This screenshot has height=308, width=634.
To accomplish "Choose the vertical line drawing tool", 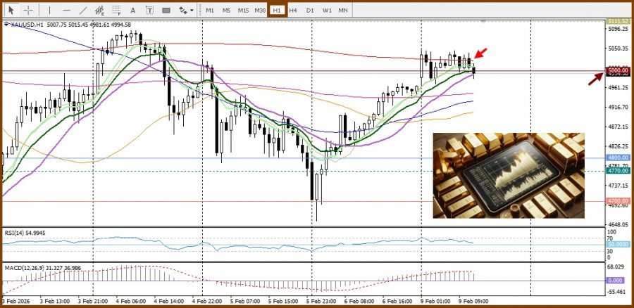I will point(50,10).
